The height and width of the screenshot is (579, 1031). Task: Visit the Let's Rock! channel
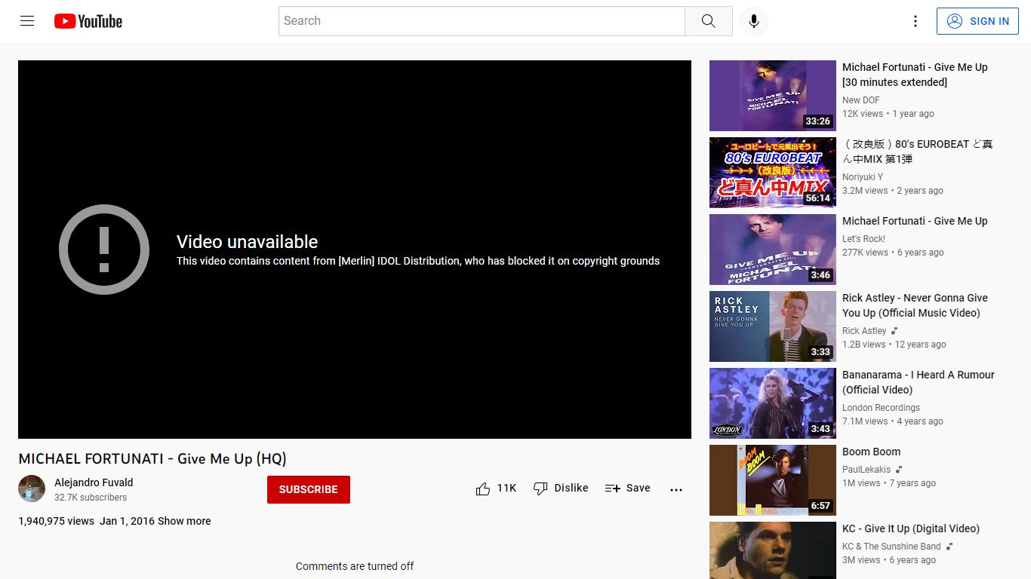point(864,239)
